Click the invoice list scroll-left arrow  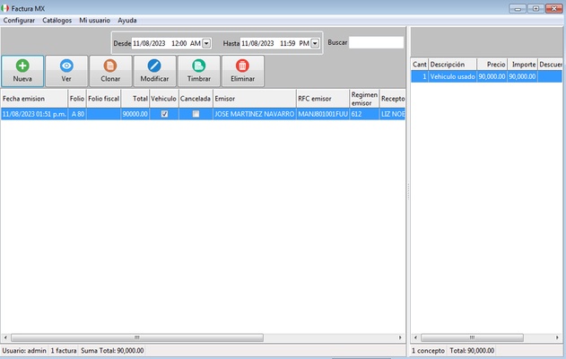[x=5, y=337]
